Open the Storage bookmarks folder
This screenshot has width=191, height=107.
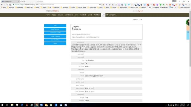113,7
